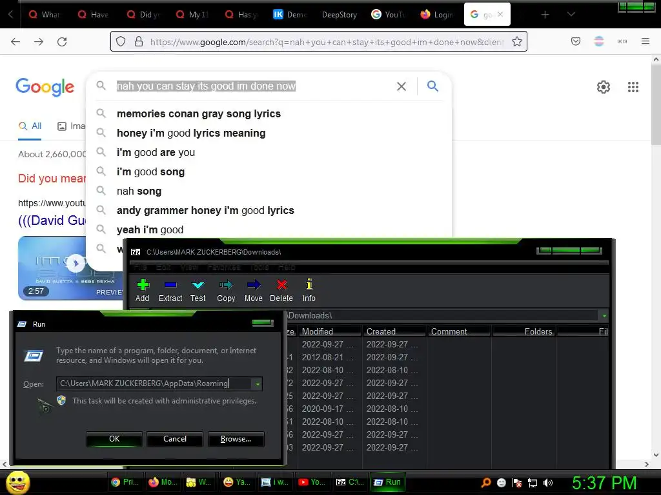Click the orange magnifier tray icon

pyautogui.click(x=486, y=483)
